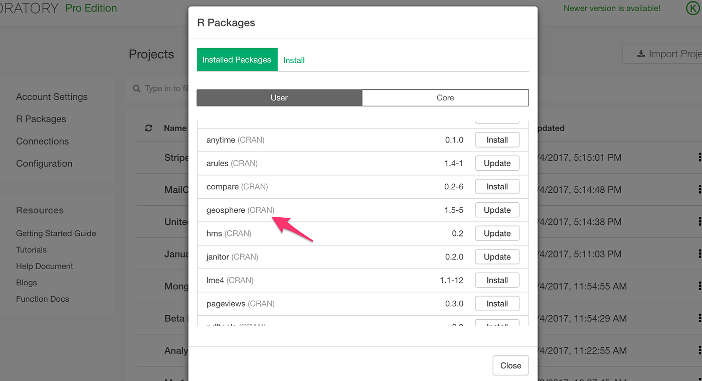Switch to the Installed Packages tab
This screenshot has height=381, width=702.
[237, 59]
